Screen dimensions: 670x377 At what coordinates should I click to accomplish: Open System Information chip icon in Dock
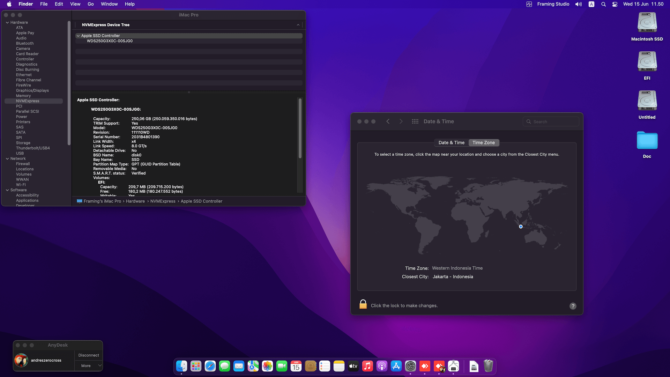pos(453,366)
